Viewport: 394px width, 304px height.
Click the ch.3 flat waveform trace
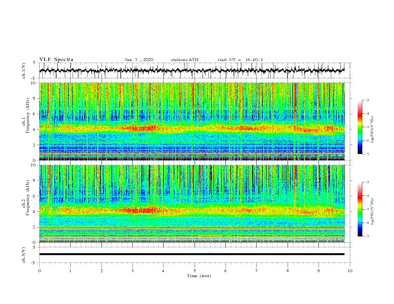pyautogui.click(x=192, y=254)
